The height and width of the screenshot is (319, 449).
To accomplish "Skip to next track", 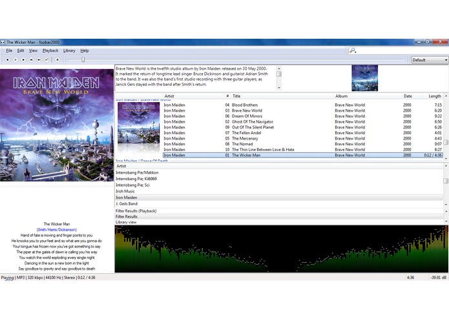I will click(39, 60).
